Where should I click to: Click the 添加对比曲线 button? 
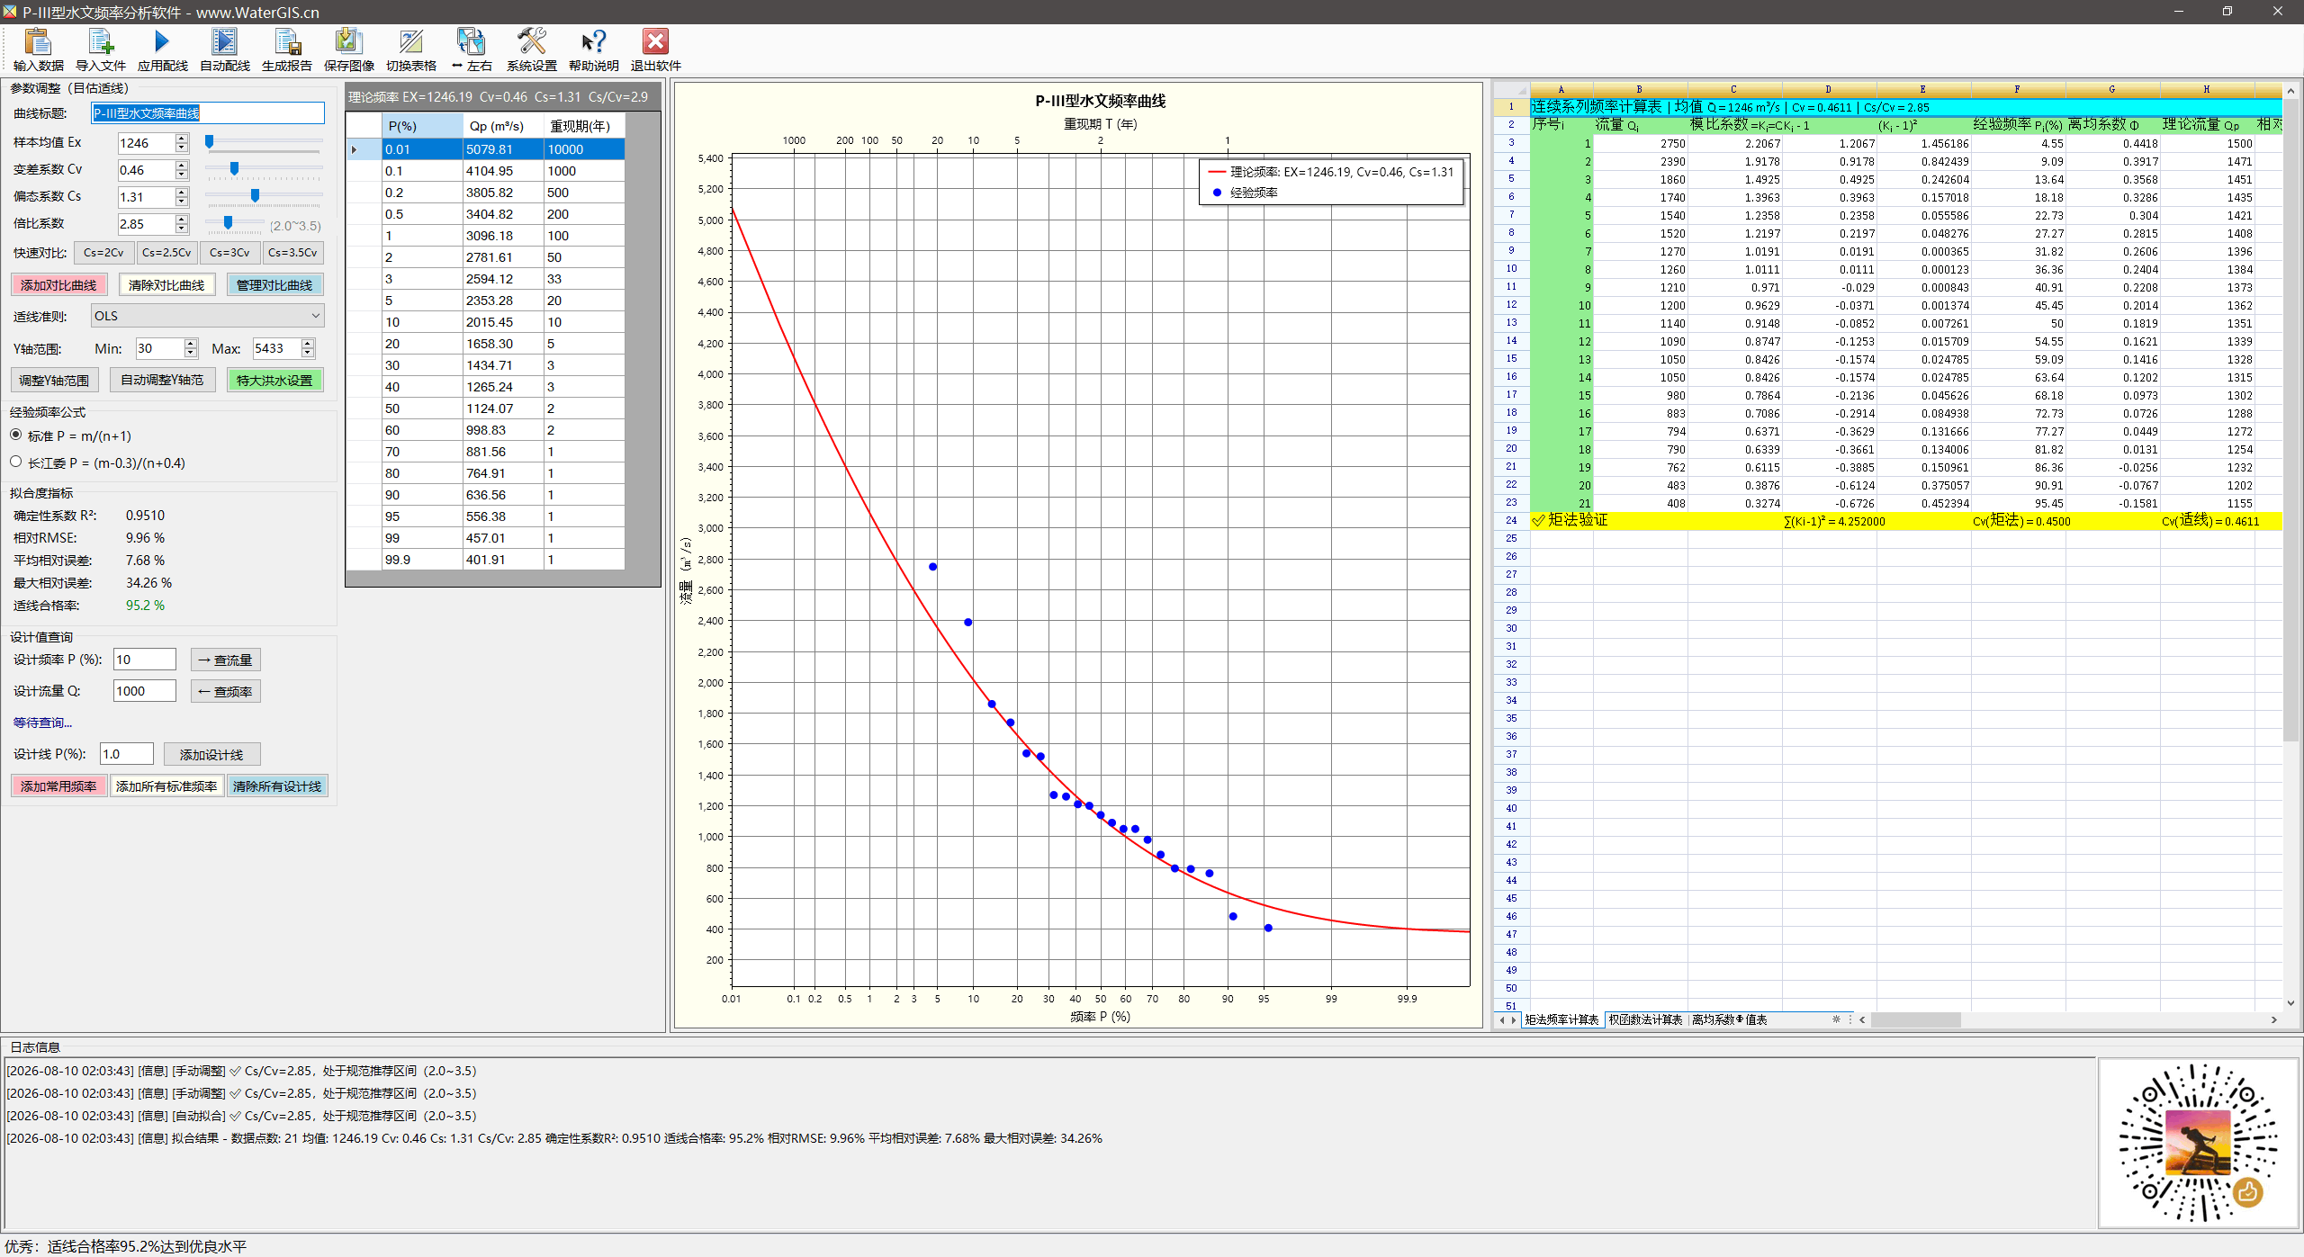[x=58, y=285]
